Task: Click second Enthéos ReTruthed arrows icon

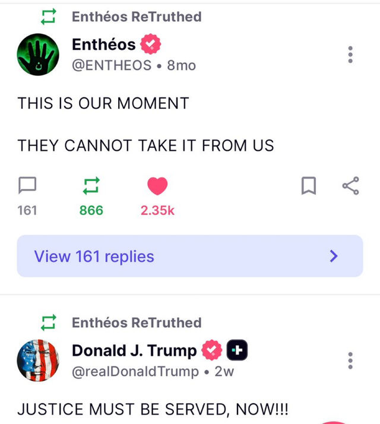Action: click(49, 322)
